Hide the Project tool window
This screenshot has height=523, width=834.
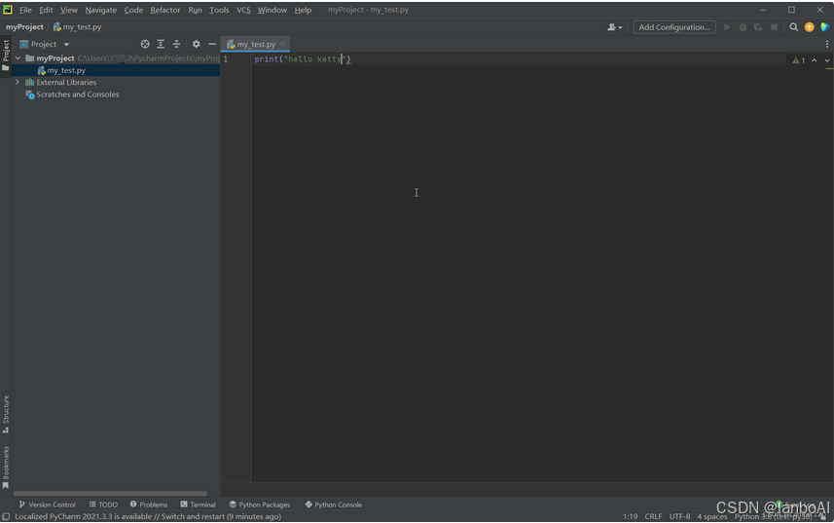point(212,44)
